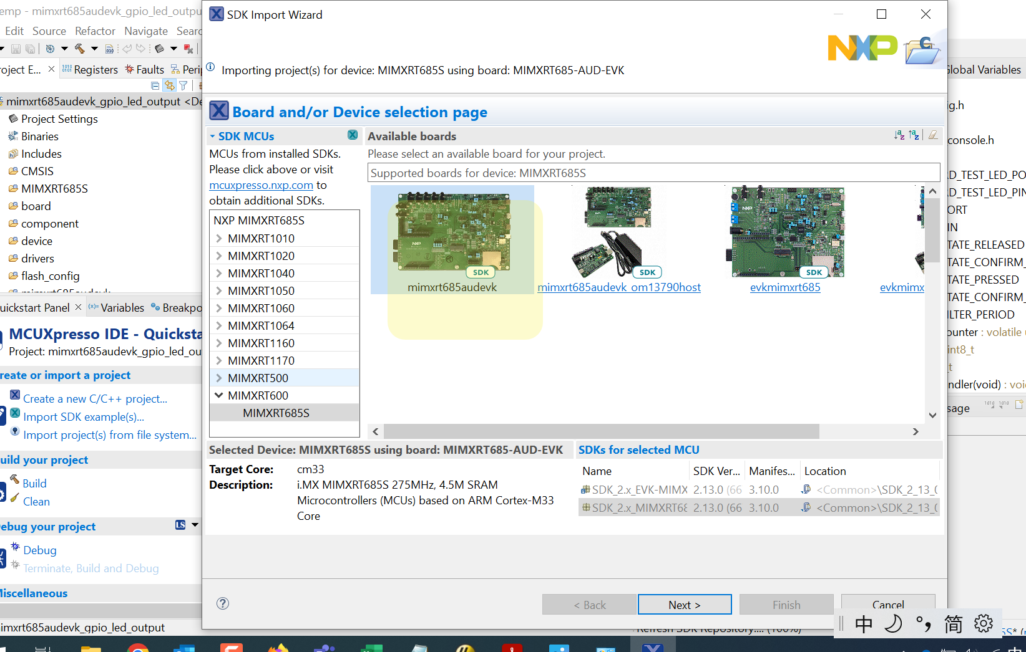Open the mcuxpresso.nxp.com link
This screenshot has width=1026, height=652.
(x=261, y=185)
